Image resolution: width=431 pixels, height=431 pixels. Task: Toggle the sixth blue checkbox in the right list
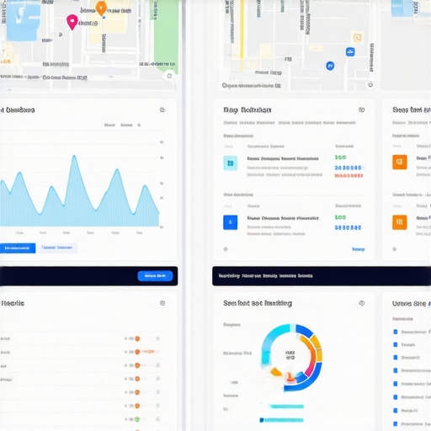coord(396,397)
